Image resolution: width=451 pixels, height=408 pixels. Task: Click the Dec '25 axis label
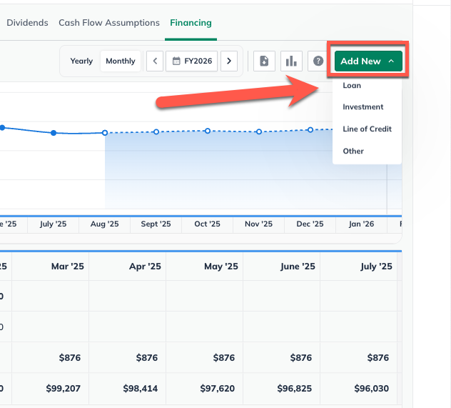310,224
